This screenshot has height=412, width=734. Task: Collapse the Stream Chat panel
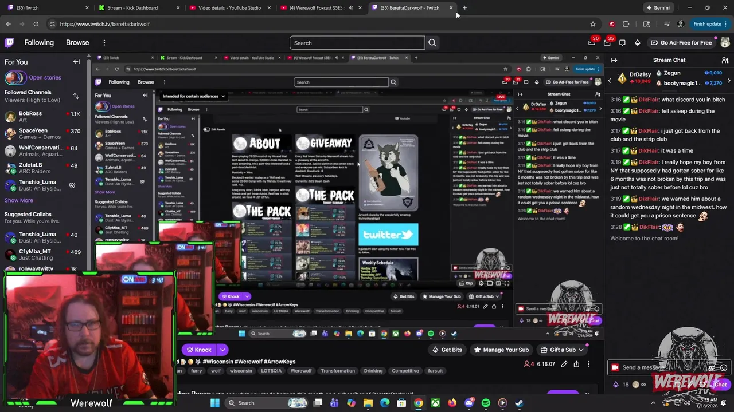coord(614,60)
